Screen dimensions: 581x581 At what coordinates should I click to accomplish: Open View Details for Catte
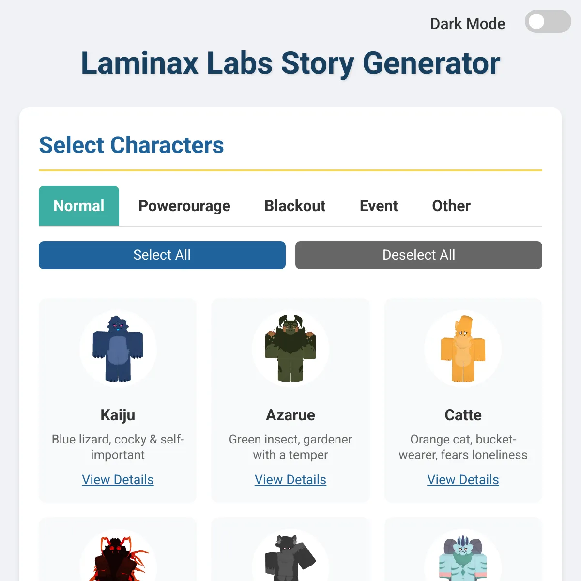coord(463,480)
